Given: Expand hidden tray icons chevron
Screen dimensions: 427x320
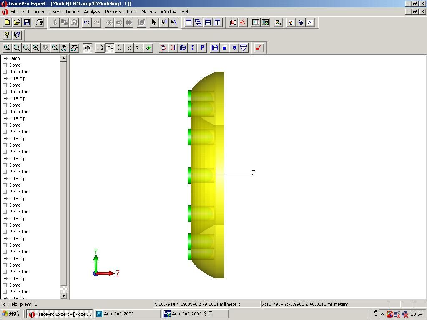Looking at the screenshot, I should 383,314.
